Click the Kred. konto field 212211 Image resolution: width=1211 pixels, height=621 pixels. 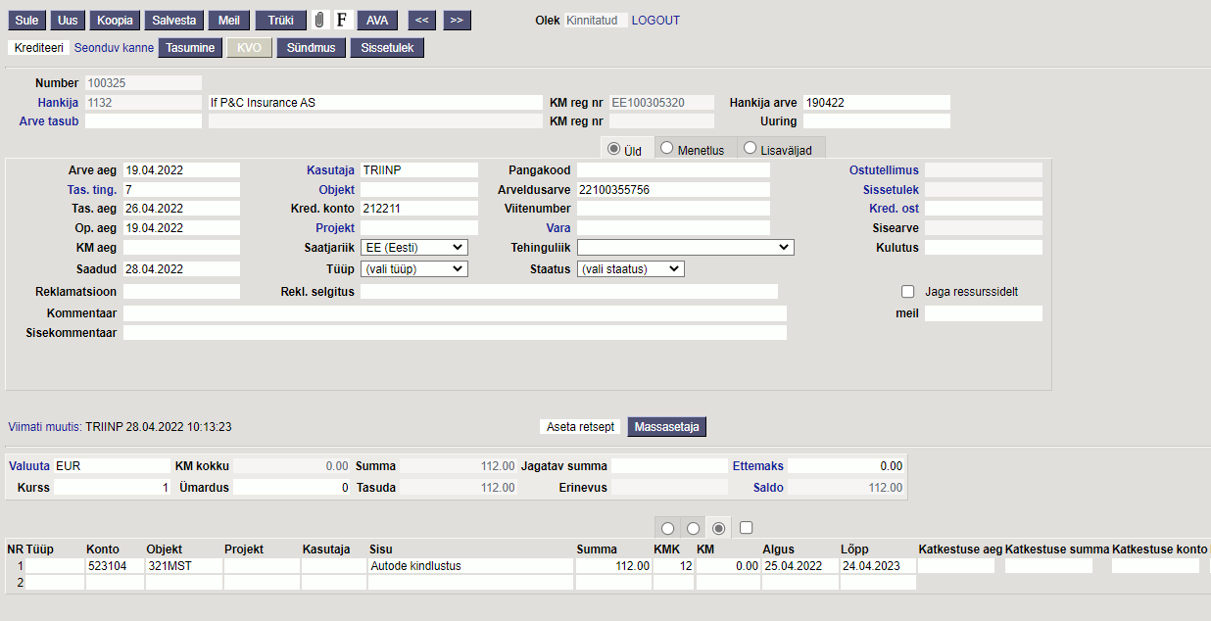pyautogui.click(x=419, y=209)
